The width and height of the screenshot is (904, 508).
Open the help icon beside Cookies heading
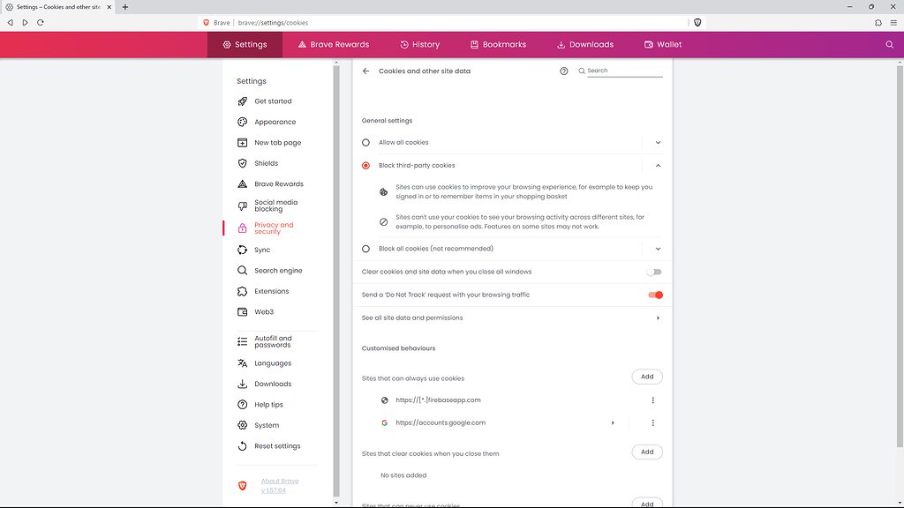click(x=564, y=71)
